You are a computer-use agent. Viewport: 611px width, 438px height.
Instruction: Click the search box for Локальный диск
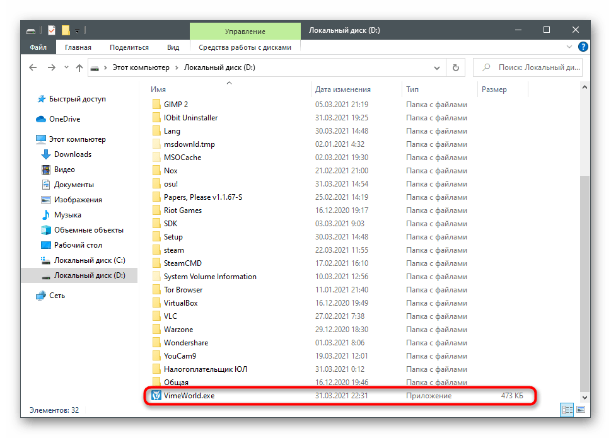click(528, 67)
